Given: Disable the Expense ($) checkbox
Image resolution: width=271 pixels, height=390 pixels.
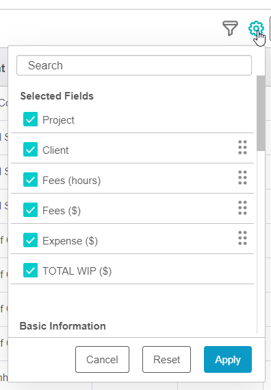Looking at the screenshot, I should (31, 240).
